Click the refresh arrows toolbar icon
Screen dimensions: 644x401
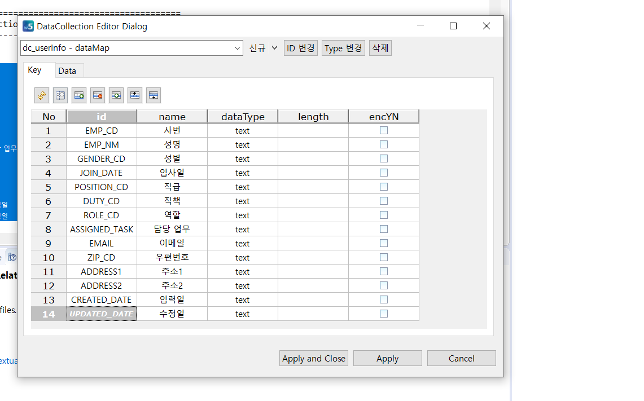click(x=41, y=95)
